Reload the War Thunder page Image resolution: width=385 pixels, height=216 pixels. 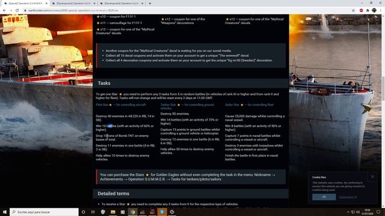(17, 11)
